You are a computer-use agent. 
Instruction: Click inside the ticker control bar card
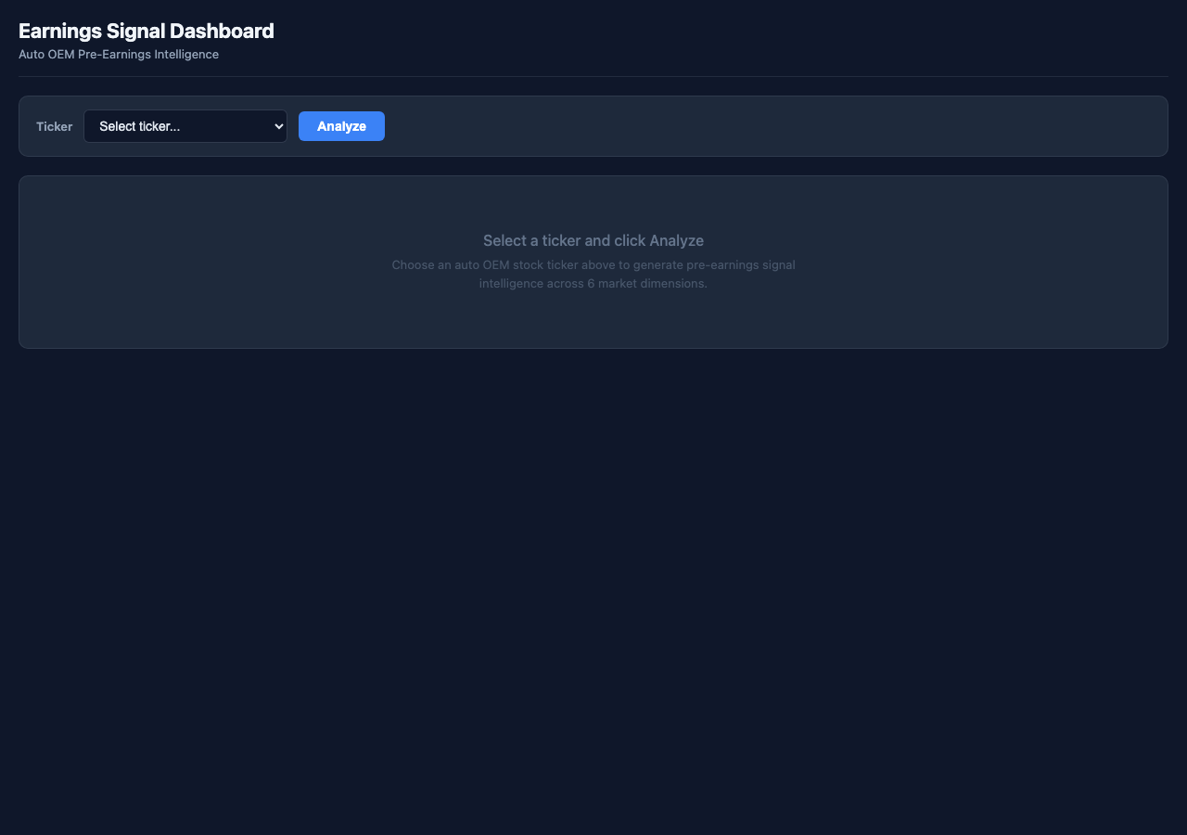593,125
